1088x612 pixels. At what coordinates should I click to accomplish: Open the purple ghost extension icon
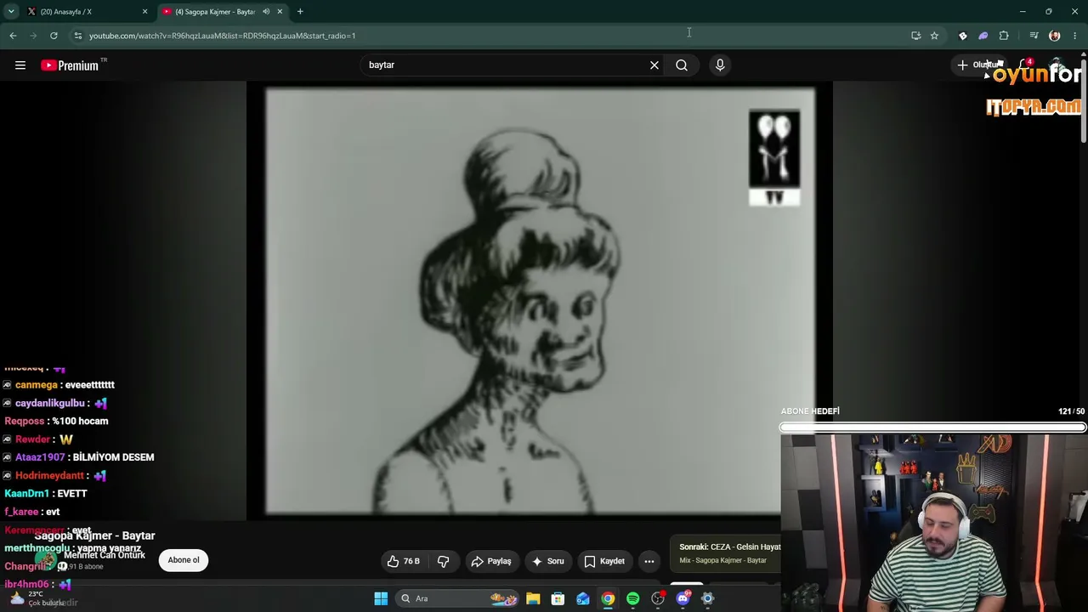[x=983, y=36]
